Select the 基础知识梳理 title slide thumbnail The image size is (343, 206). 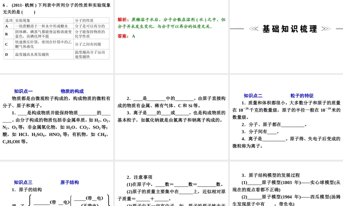point(286,36)
